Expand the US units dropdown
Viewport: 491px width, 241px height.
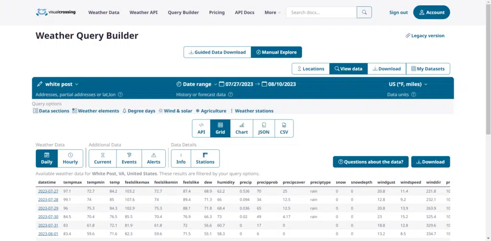pyautogui.click(x=408, y=84)
